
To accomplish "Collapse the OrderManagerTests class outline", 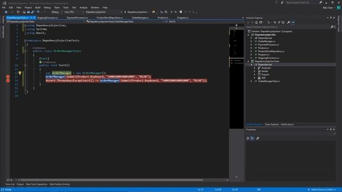I will click(25, 51).
